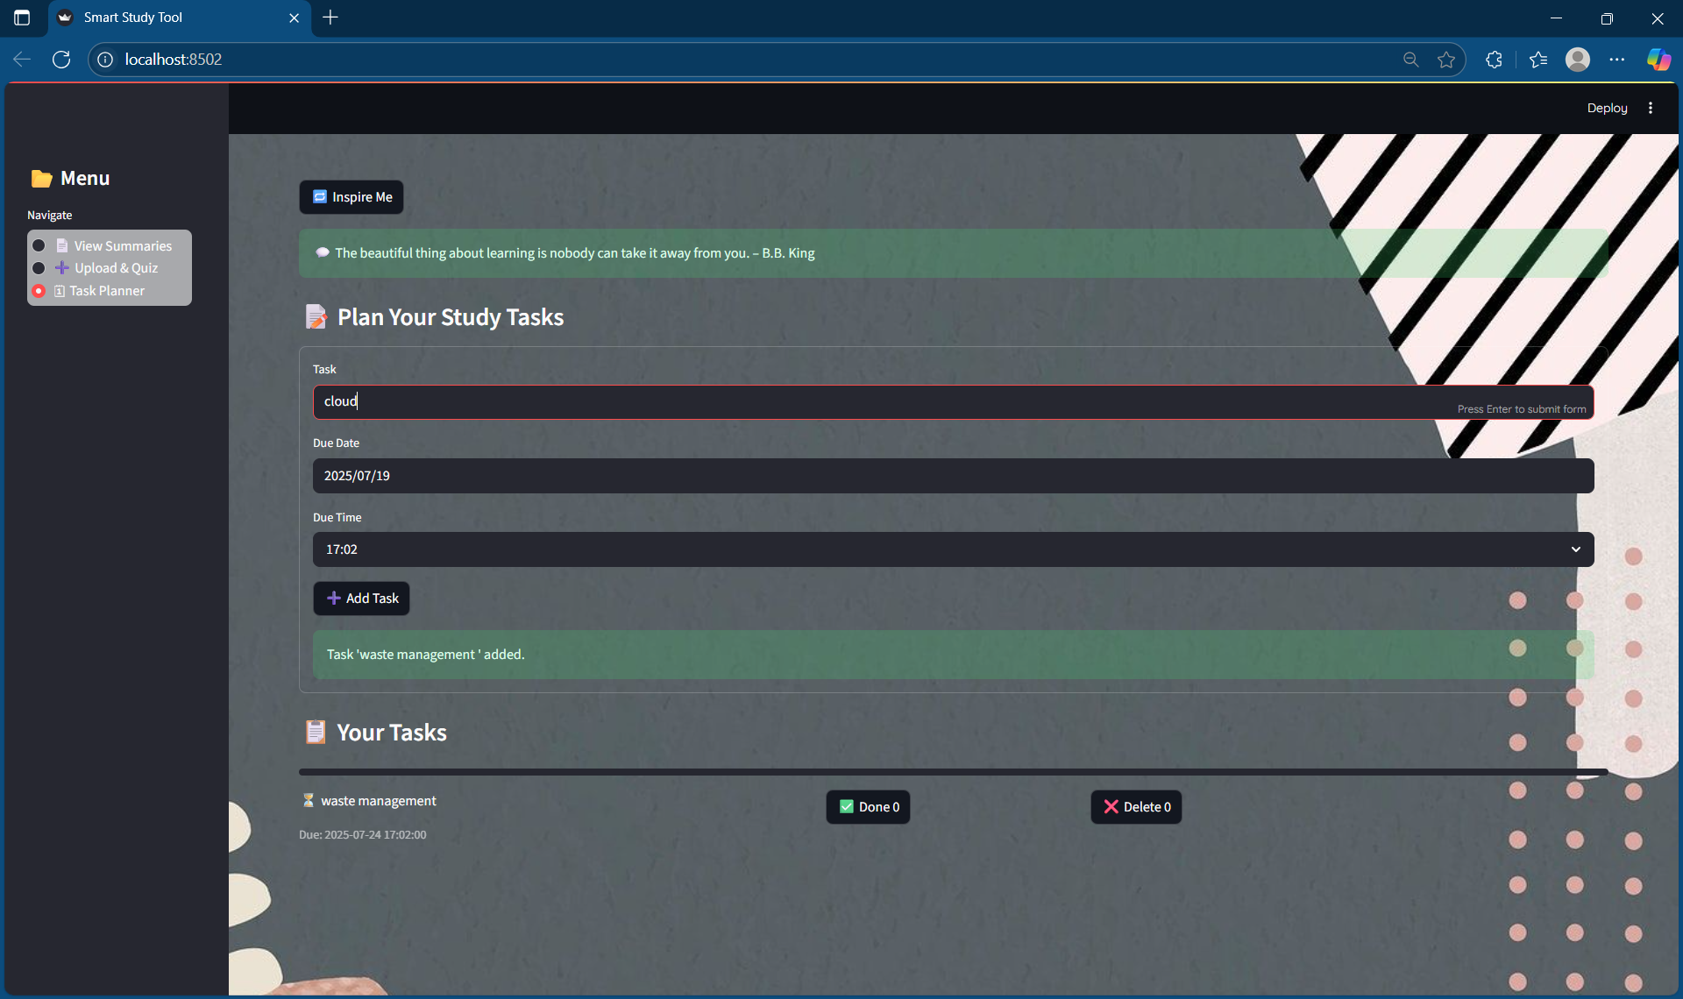The height and width of the screenshot is (999, 1683).
Task: Click the Inspire Me button
Action: click(x=352, y=197)
